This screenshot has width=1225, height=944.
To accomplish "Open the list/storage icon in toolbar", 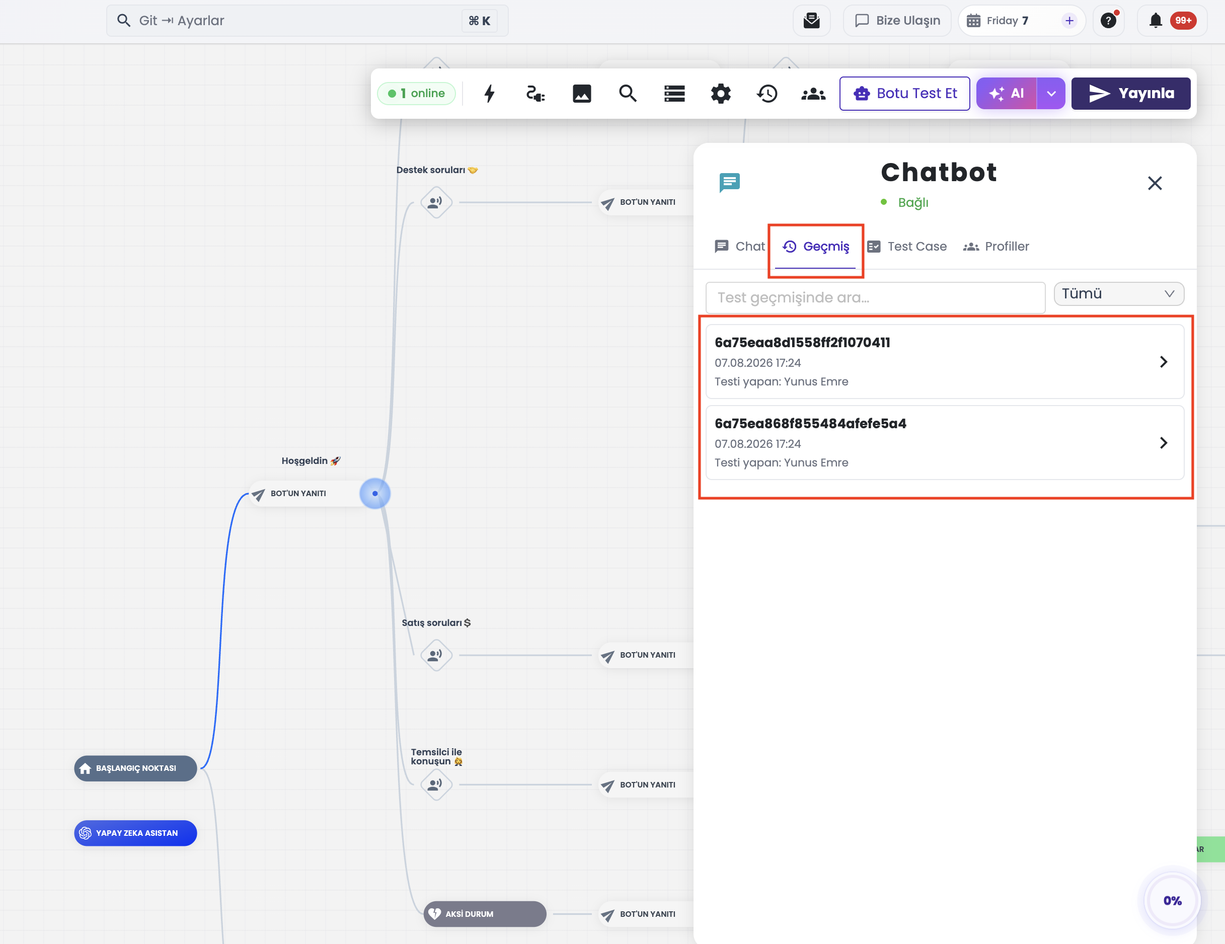I will [x=674, y=93].
